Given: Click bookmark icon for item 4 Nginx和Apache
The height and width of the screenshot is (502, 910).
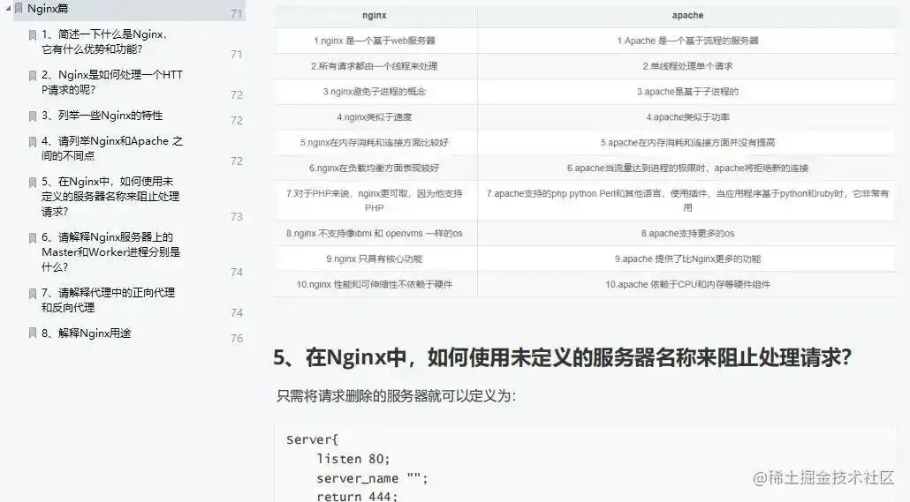Looking at the screenshot, I should (33, 141).
